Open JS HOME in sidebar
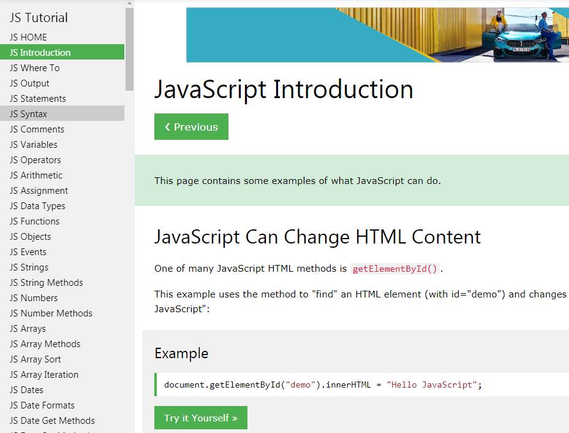 28,37
